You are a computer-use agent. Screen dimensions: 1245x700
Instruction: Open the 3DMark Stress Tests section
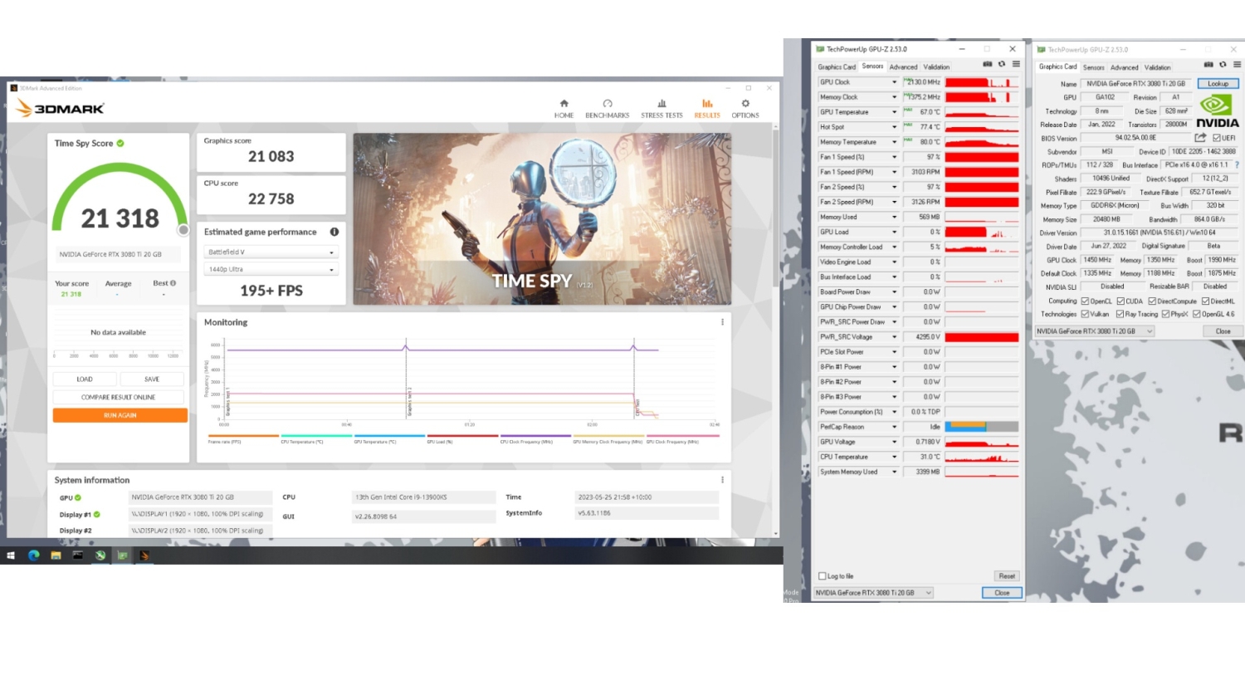(662, 109)
